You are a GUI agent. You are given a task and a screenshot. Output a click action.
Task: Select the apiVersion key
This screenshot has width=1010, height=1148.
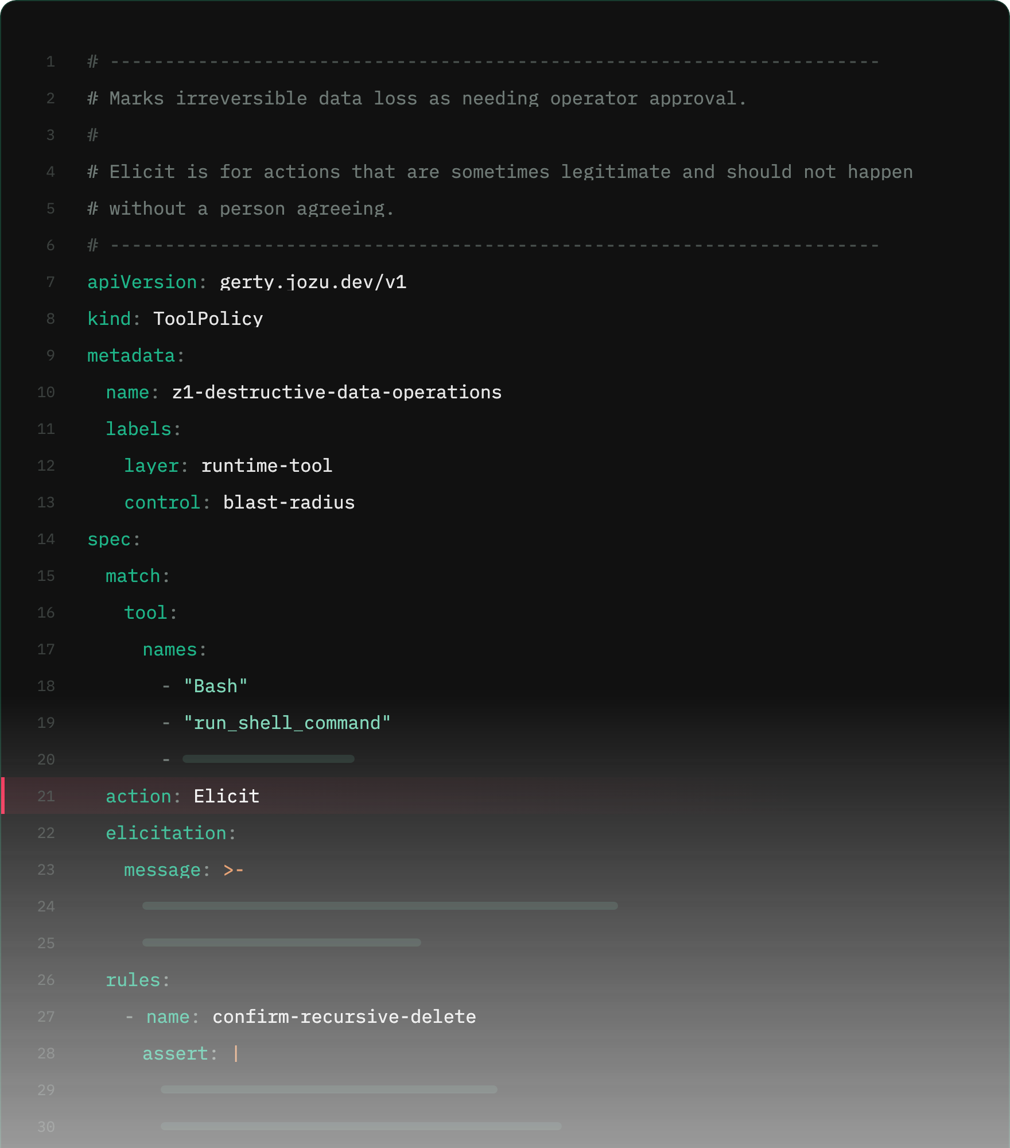[x=142, y=282]
